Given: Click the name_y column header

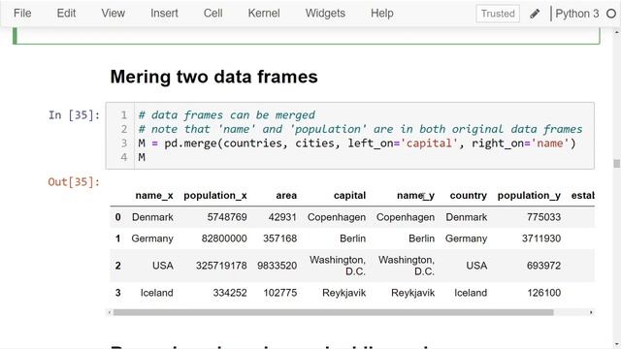Looking at the screenshot, I should pyautogui.click(x=416, y=196).
